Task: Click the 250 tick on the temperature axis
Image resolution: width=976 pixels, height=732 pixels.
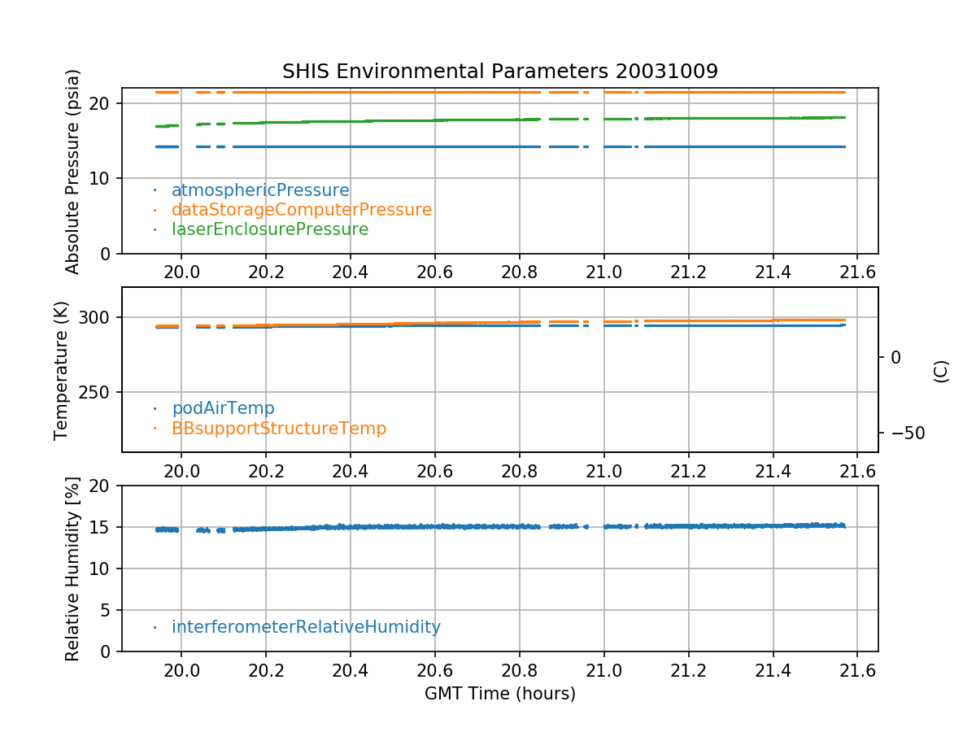Action: click(x=98, y=393)
